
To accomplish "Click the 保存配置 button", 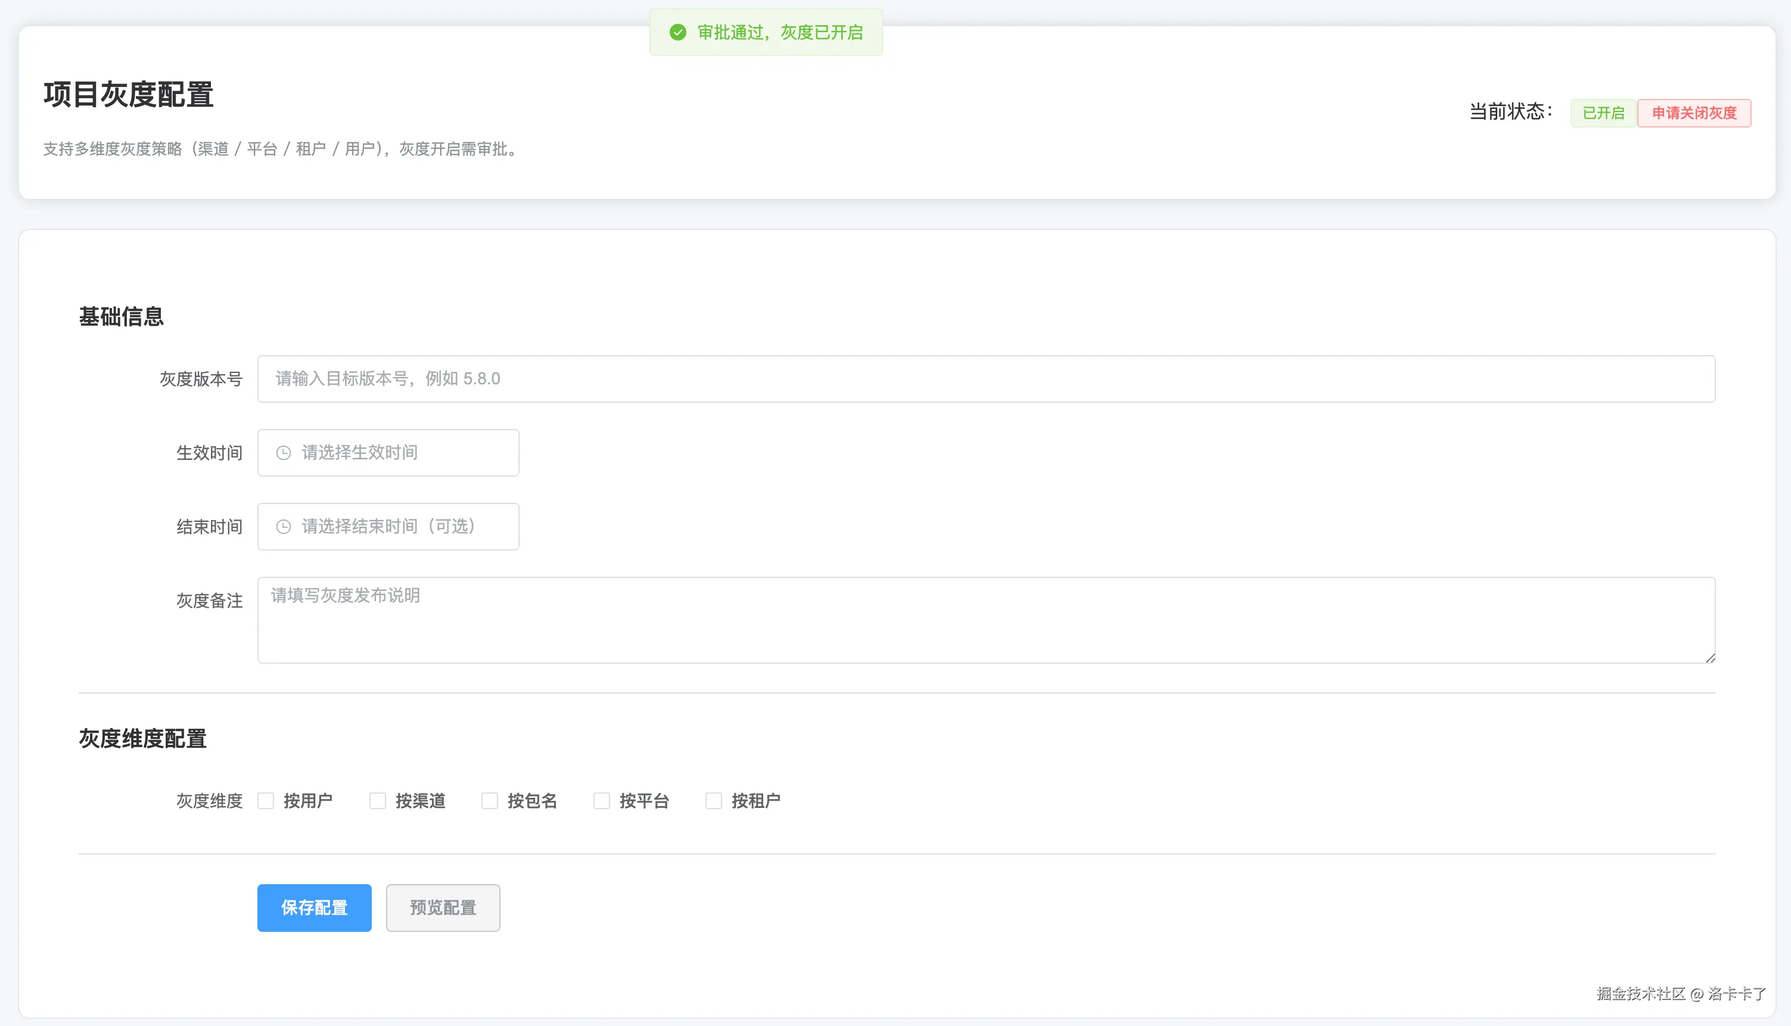I will point(314,907).
